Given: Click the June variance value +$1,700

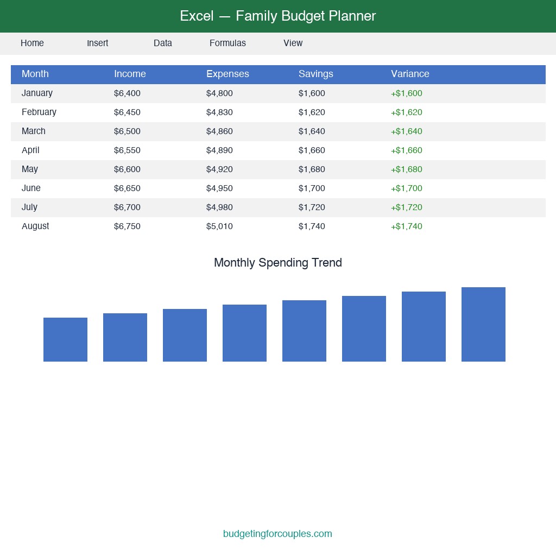Looking at the screenshot, I should (406, 188).
